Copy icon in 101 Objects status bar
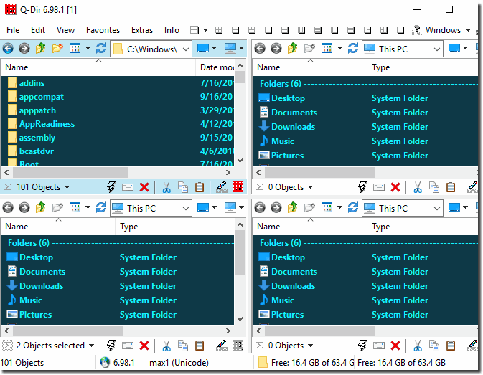Screen dimensions: 483x375 coord(183,187)
